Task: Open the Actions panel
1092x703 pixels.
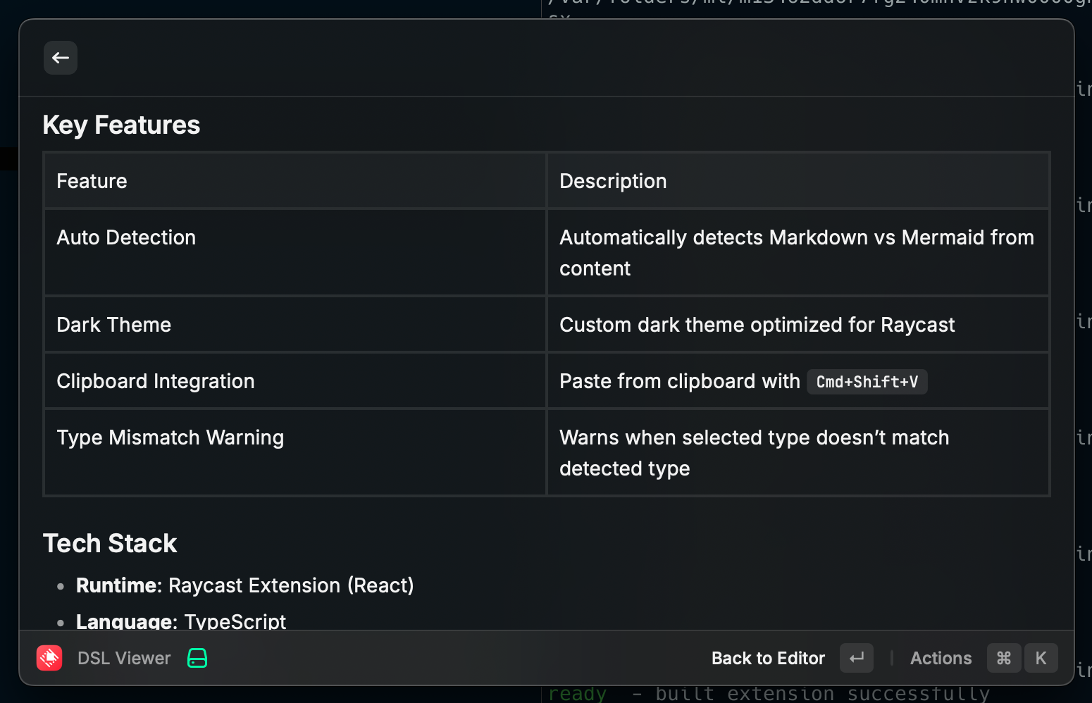Action: coord(941,658)
